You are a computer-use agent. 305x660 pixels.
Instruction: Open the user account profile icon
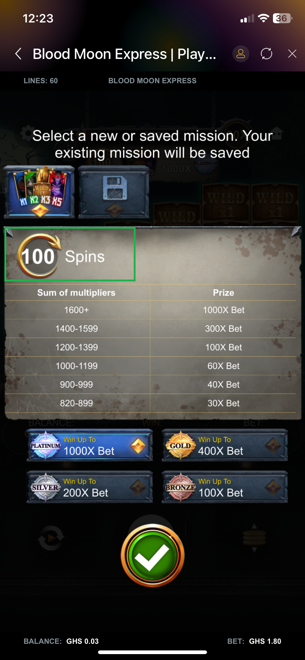pos(241,54)
